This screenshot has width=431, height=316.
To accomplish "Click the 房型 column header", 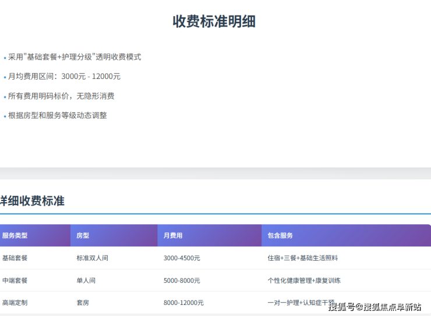I will (x=83, y=236).
